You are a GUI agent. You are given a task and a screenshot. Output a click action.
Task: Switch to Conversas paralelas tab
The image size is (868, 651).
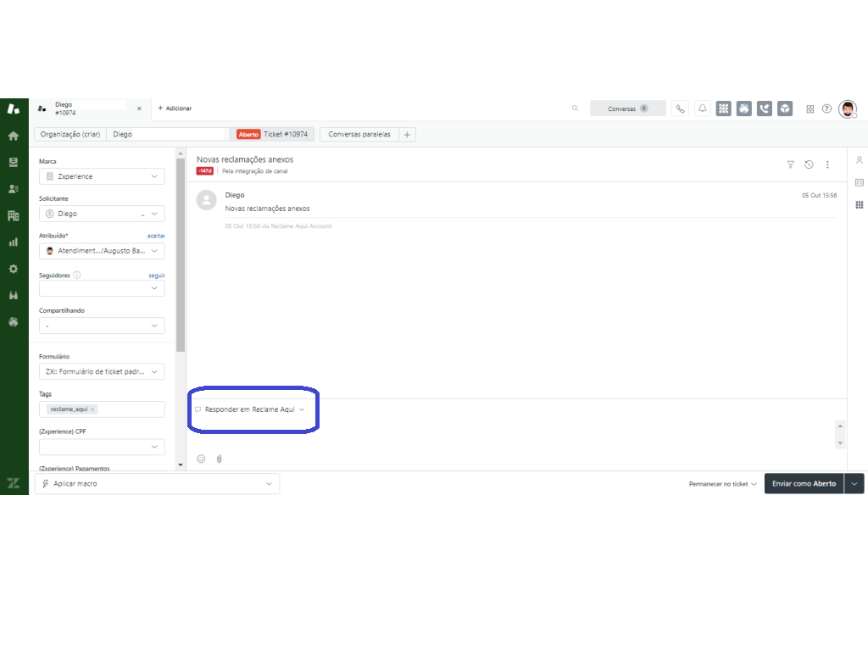359,134
